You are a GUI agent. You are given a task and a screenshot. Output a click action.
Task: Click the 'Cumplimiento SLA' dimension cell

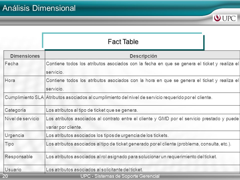coord(24,99)
